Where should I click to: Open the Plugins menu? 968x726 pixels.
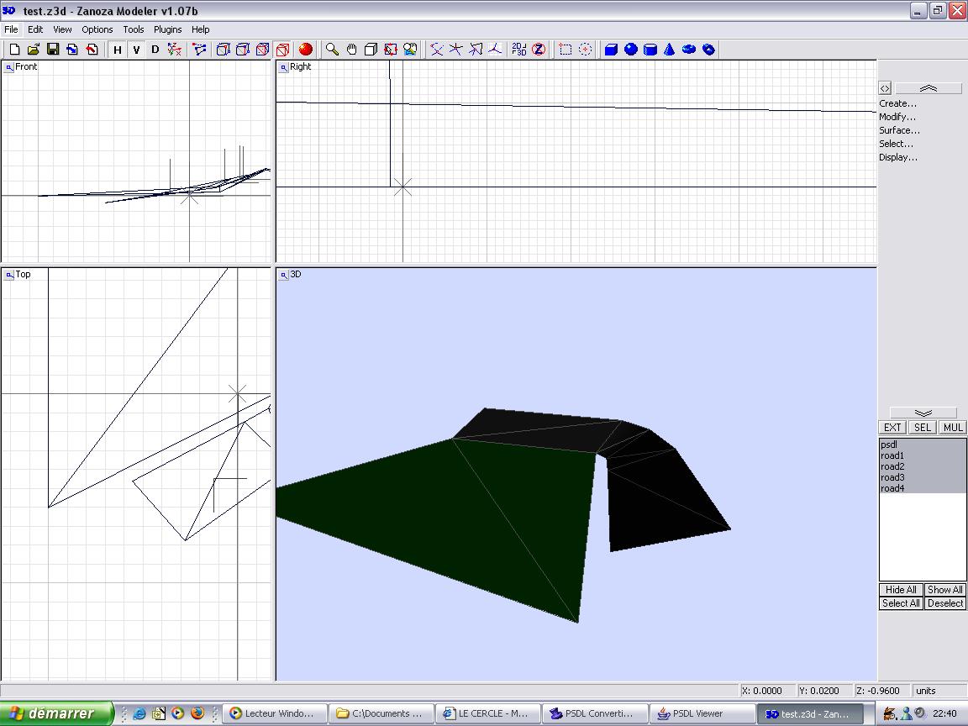(x=167, y=29)
